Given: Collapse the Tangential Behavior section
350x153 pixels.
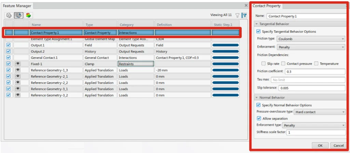Looking at the screenshot, I should pos(257,24).
